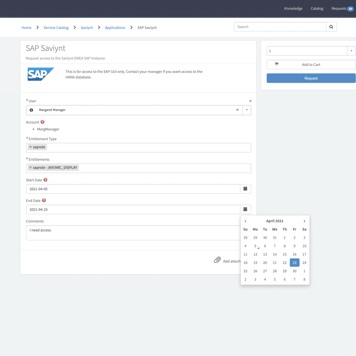Remove the saprole - /AIF/ARC_DISPLAY tag
Screen dimensions: 356x356
pos(31,168)
